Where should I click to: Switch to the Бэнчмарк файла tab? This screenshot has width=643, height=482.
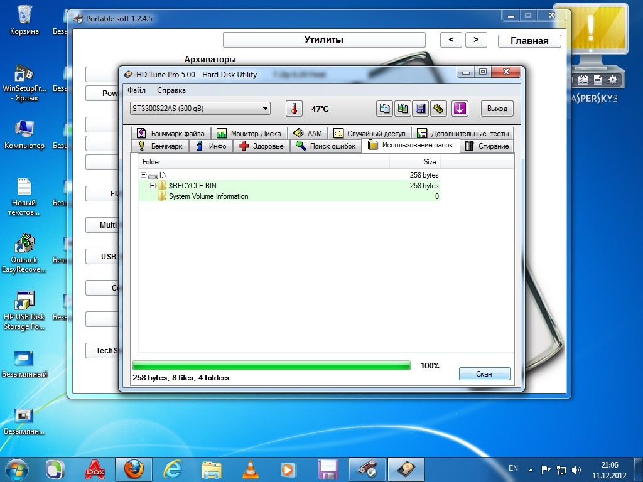pos(171,133)
